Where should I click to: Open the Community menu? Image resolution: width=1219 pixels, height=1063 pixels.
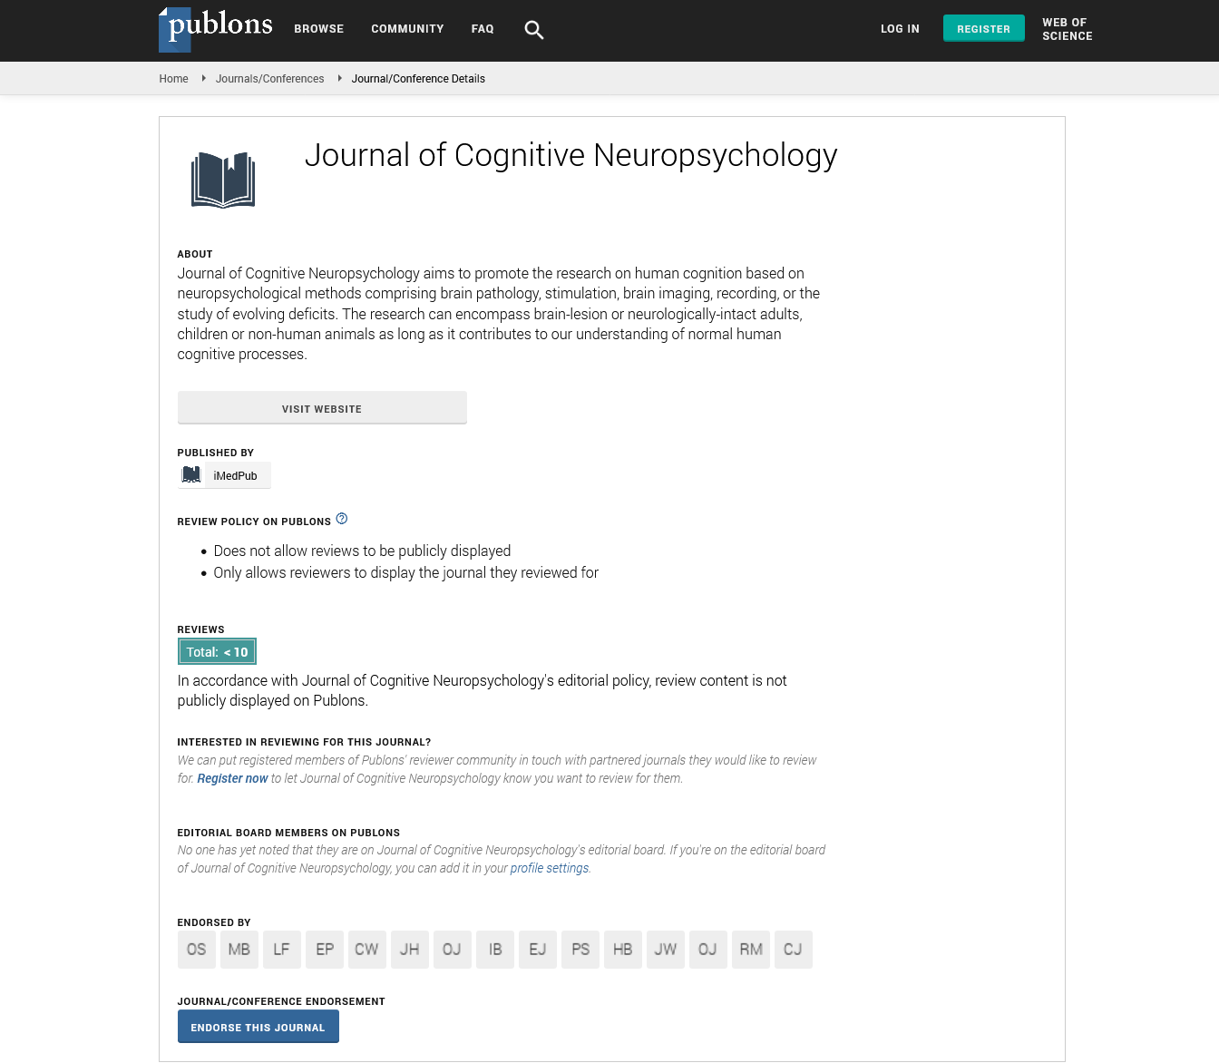click(407, 29)
